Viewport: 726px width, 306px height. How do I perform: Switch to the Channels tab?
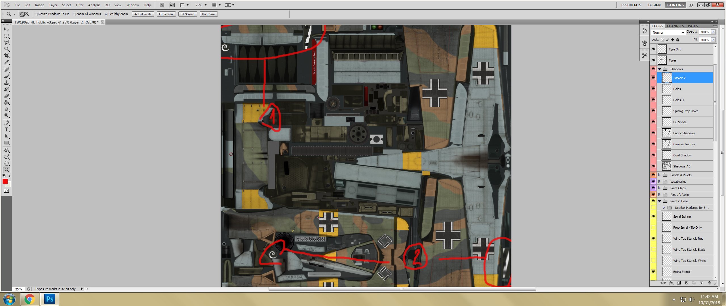pyautogui.click(x=675, y=26)
